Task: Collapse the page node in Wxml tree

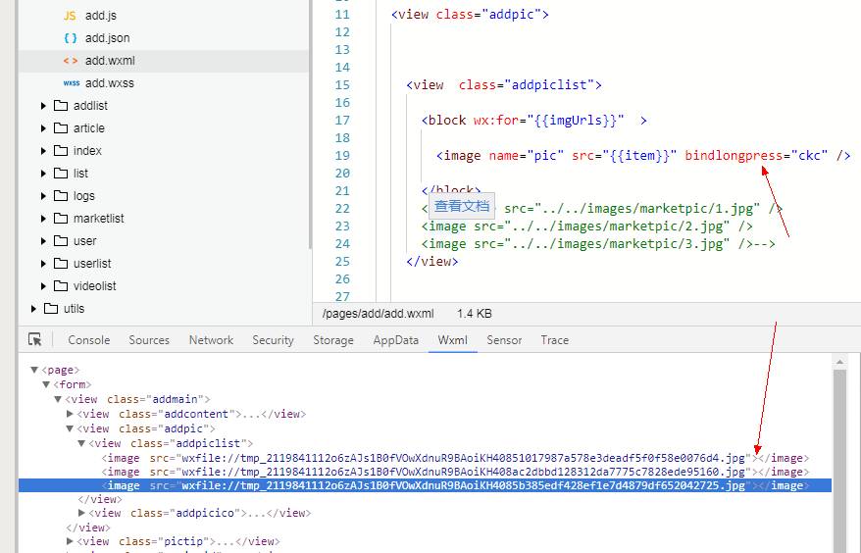Action: [34, 370]
